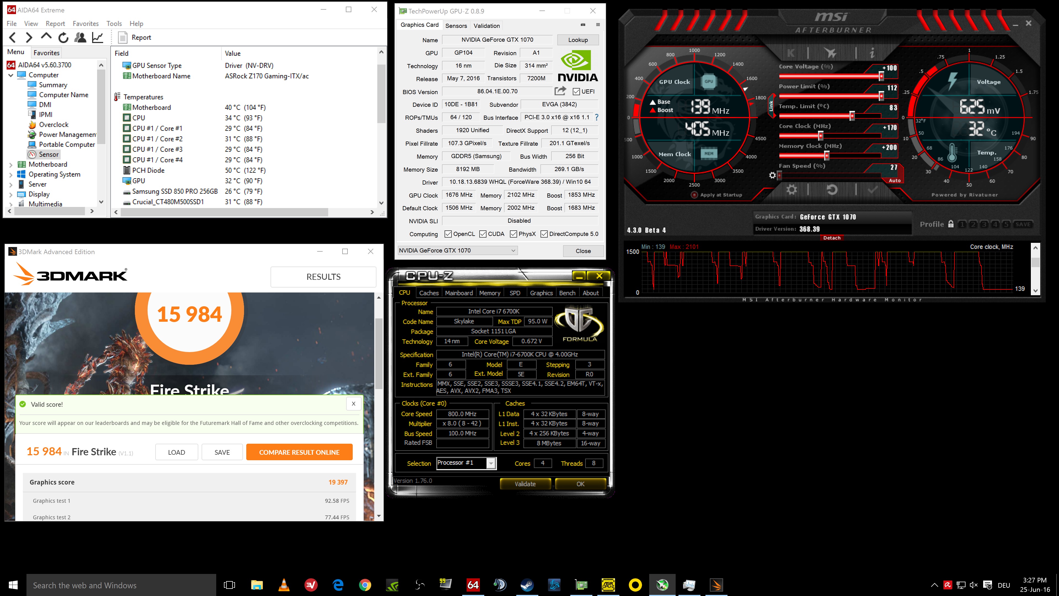Expand the Display tree node
The width and height of the screenshot is (1059, 596).
[11, 195]
